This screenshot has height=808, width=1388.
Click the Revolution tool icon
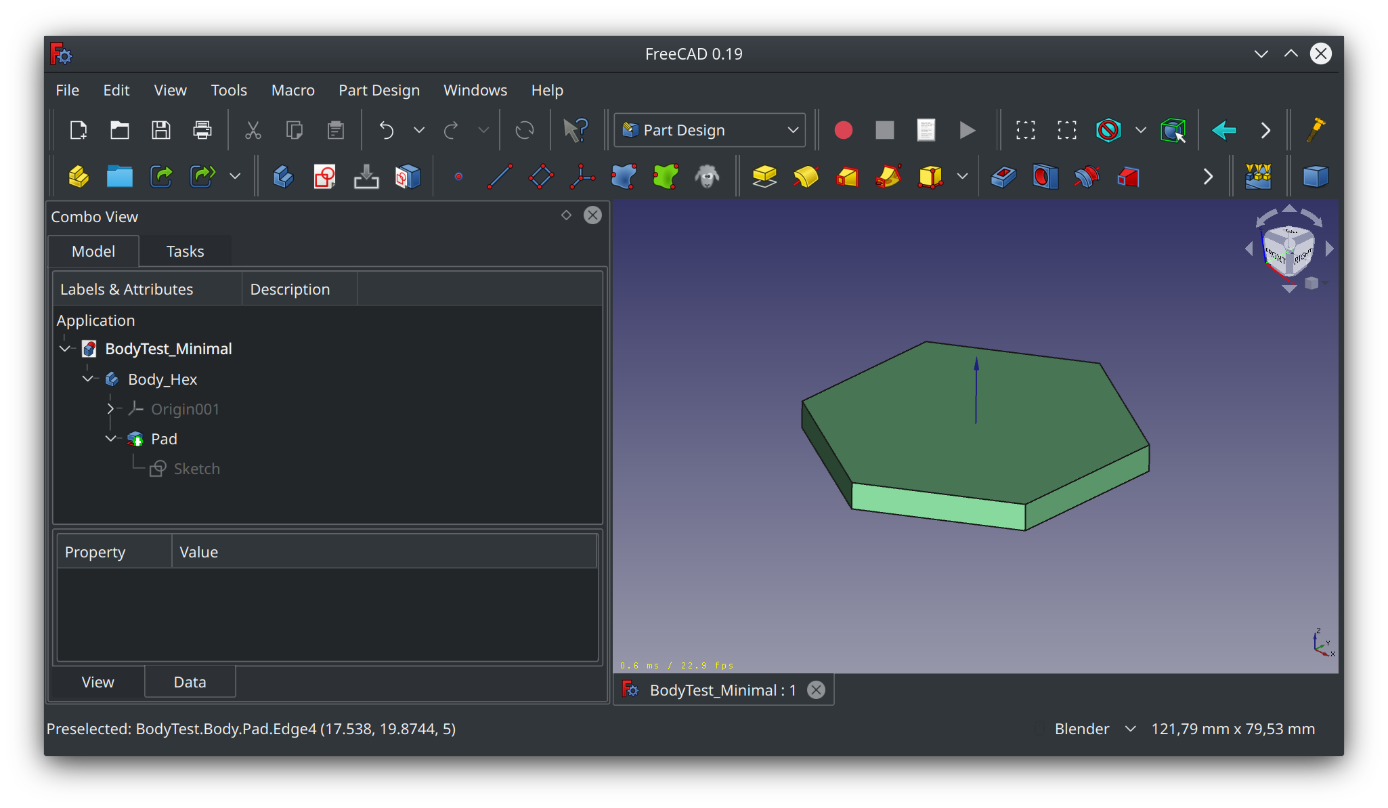pyautogui.click(x=806, y=177)
